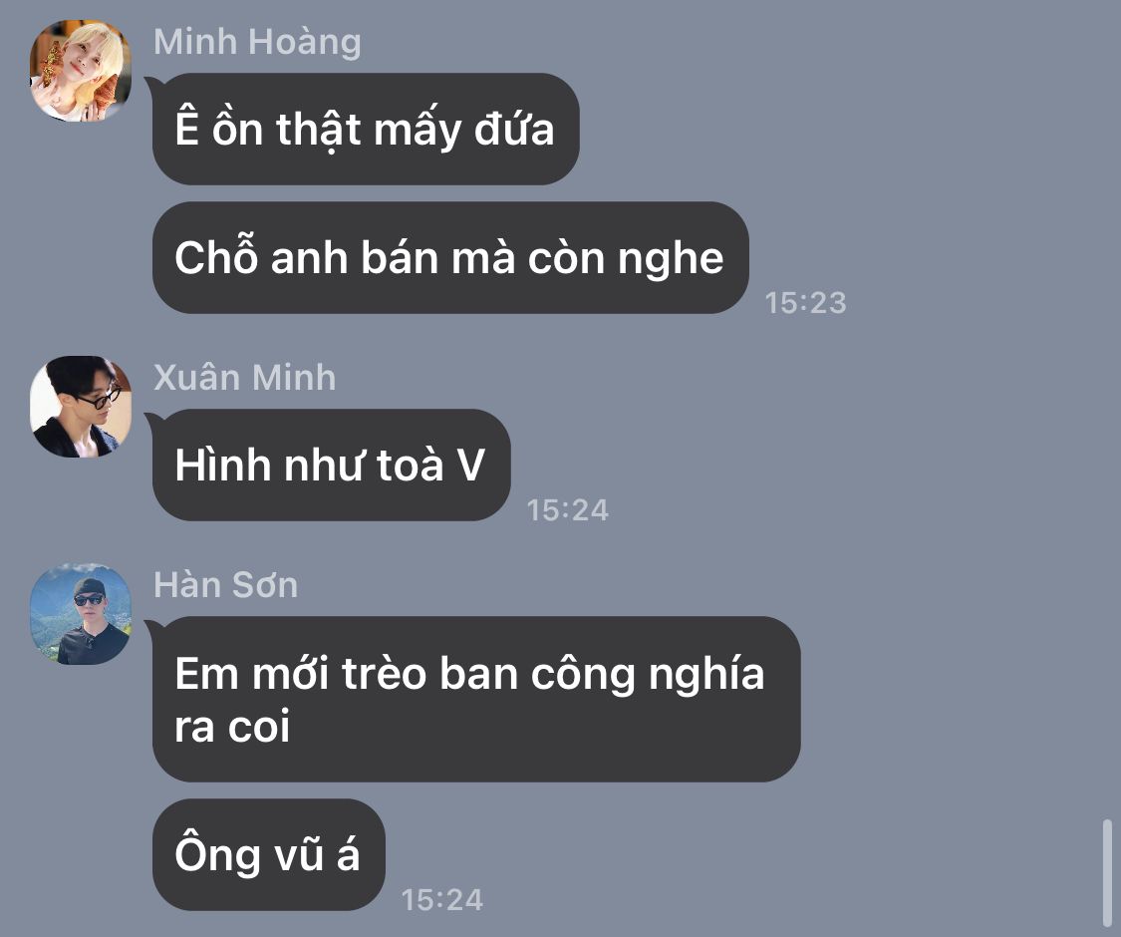Image resolution: width=1121 pixels, height=937 pixels.
Task: Open Minh Hoàng's profile picture
Action: pyautogui.click(x=80, y=71)
